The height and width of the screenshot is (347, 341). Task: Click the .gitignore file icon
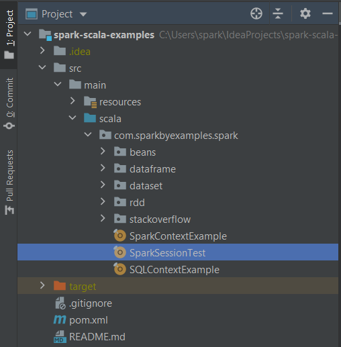tap(60, 303)
